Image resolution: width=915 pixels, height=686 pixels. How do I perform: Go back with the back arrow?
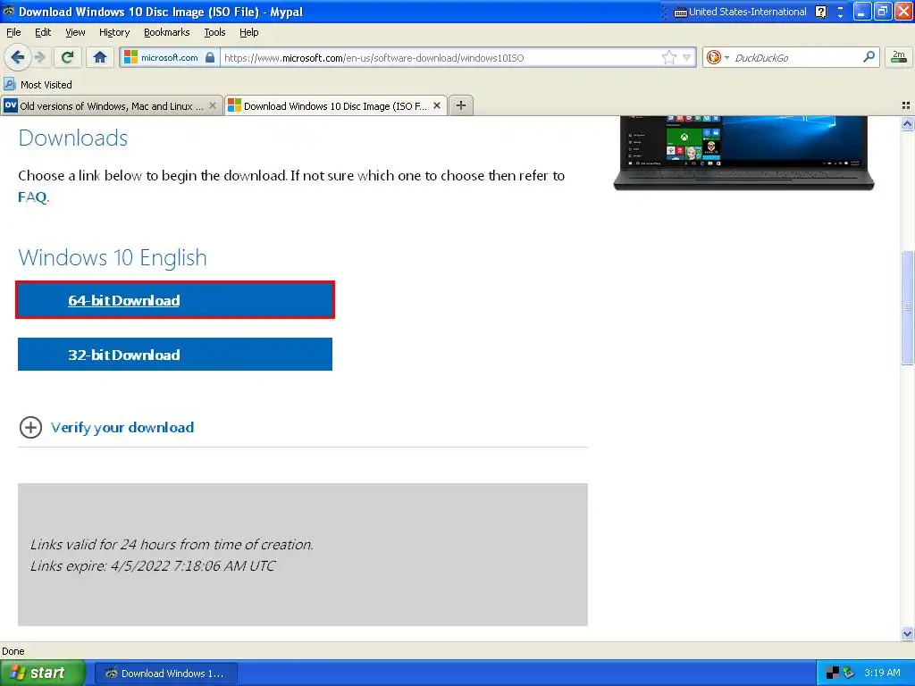tap(17, 57)
